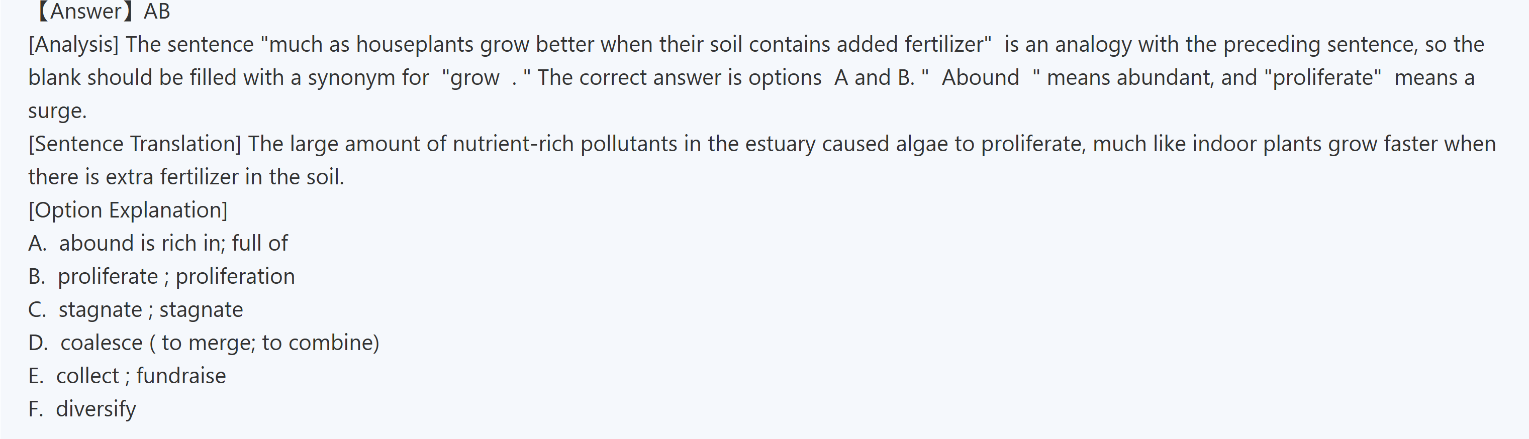1529x439 pixels.
Task: Select option E collect line
Action: (x=127, y=376)
